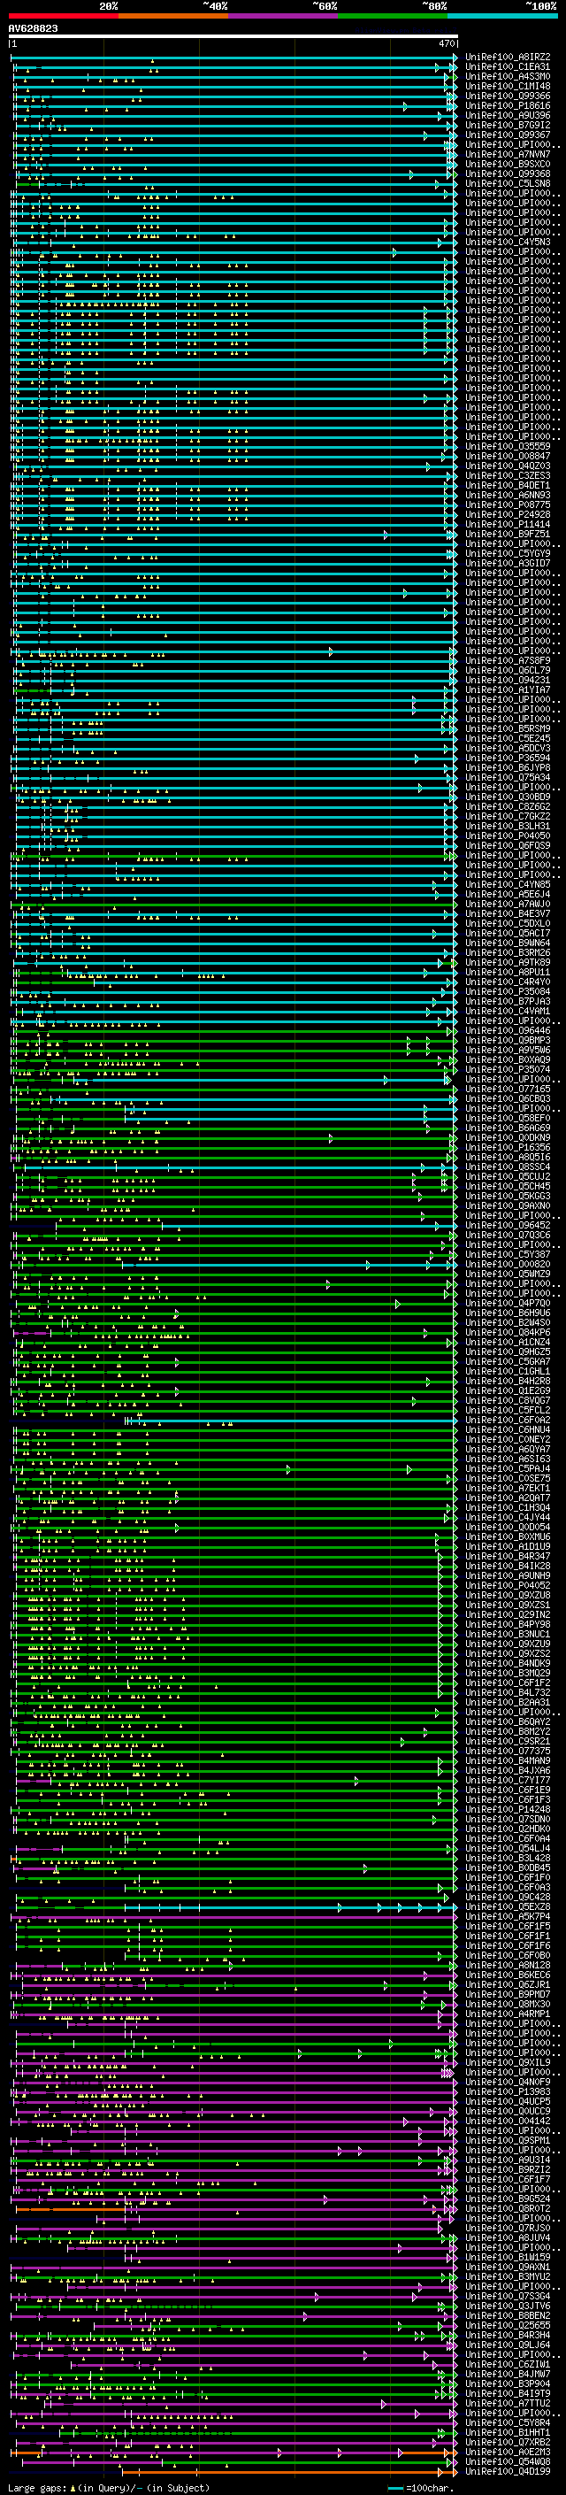Select the UniRef100_P18616 entry

(x=508, y=105)
